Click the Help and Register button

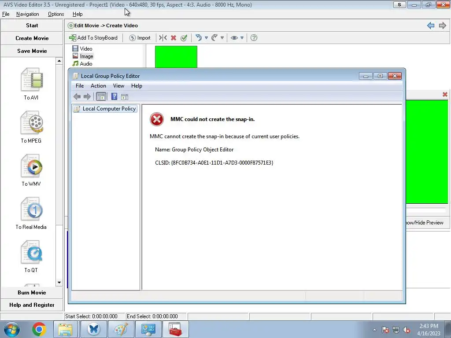32,305
